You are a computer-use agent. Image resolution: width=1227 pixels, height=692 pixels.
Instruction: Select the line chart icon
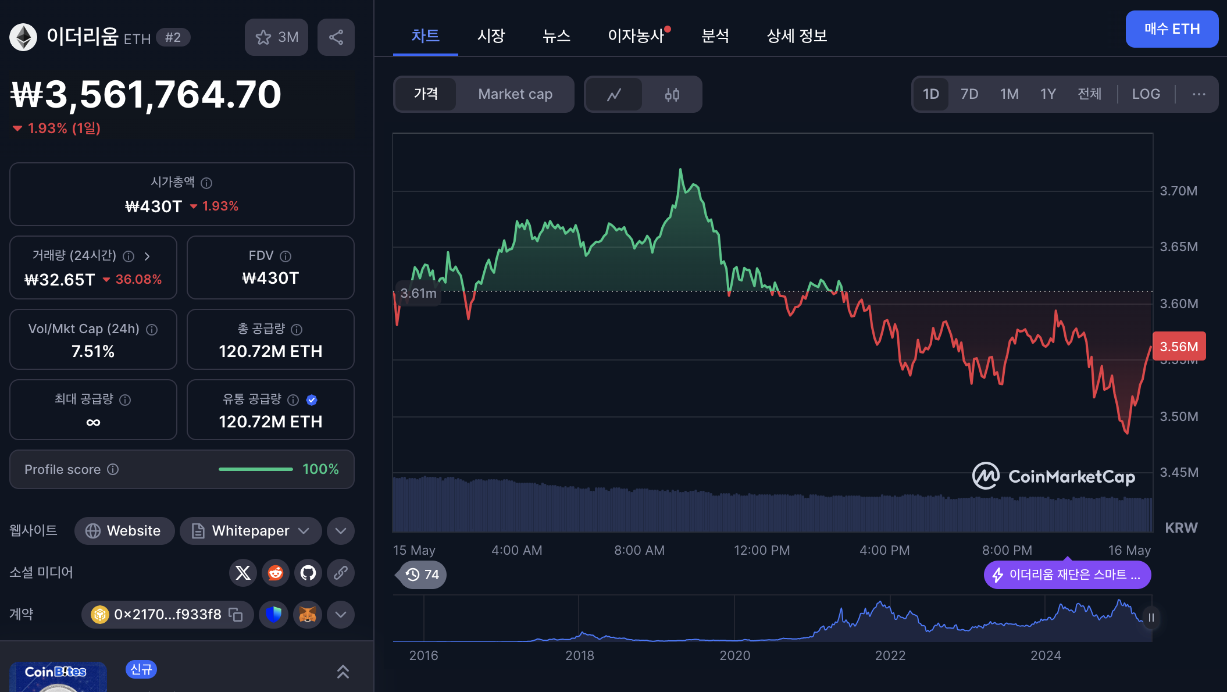614,94
